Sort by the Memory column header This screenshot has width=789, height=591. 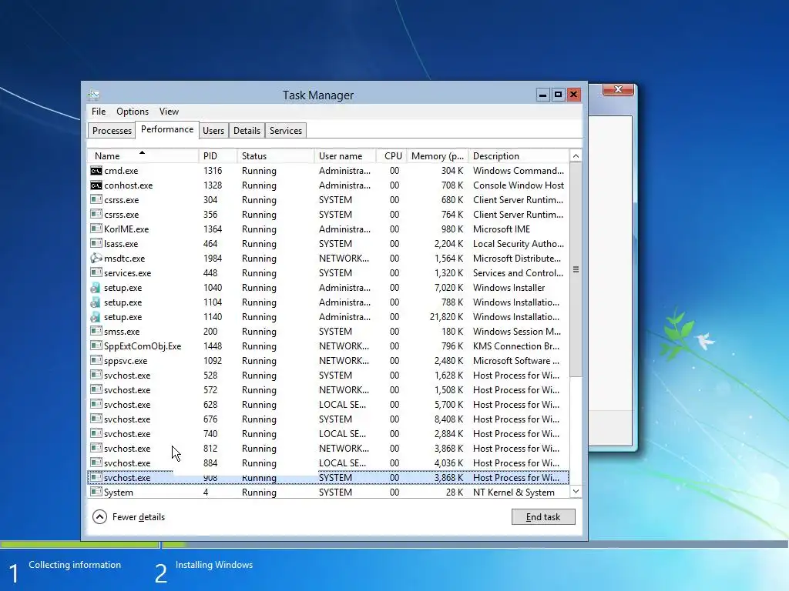(x=437, y=155)
